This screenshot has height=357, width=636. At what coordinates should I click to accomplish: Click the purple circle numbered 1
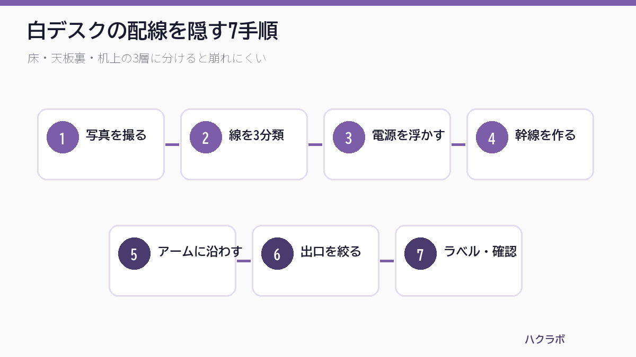click(63, 138)
